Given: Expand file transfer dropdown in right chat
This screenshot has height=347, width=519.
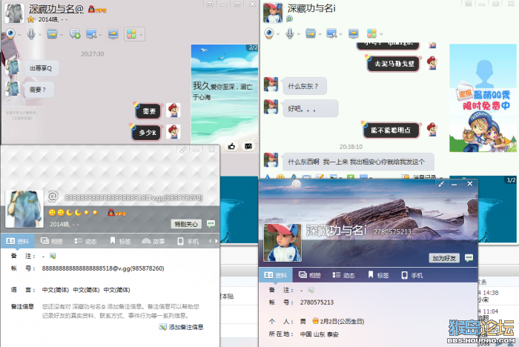Looking at the screenshot, I should [320, 34].
